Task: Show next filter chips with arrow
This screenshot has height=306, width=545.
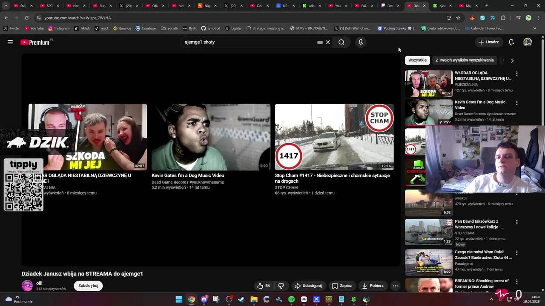Action: click(x=512, y=60)
